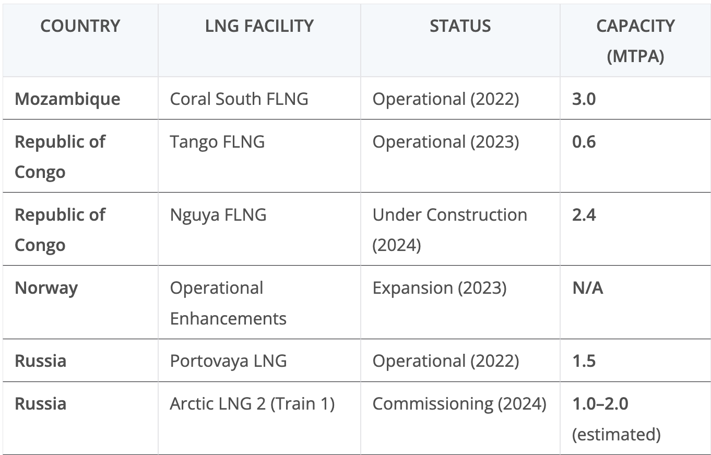This screenshot has width=711, height=455.
Task: Click the Under Construction (2024) status cell
Action: (460, 229)
